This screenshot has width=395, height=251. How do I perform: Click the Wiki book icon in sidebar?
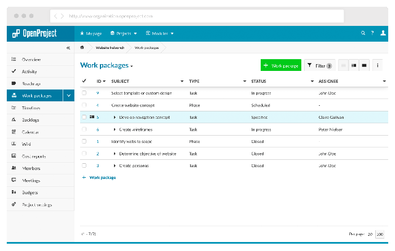(14, 144)
